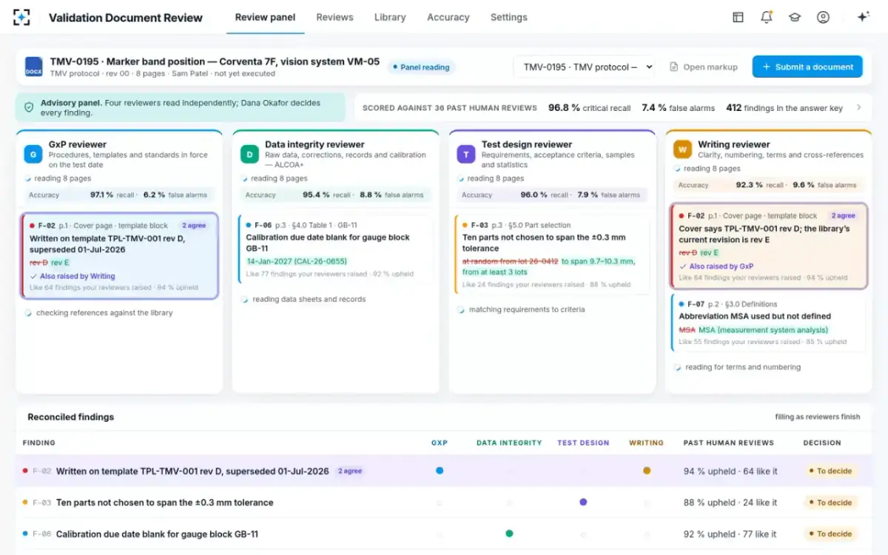This screenshot has width=888, height=555.
Task: Click the DECISION column header
Action: tap(822, 443)
